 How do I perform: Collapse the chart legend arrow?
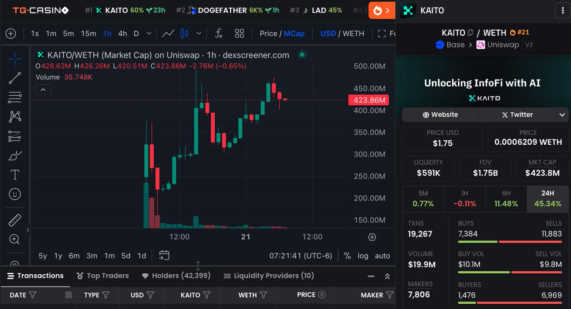(x=43, y=90)
